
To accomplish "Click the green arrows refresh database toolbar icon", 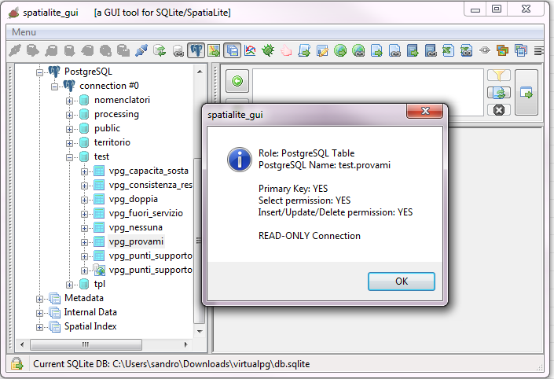I will click(x=160, y=50).
